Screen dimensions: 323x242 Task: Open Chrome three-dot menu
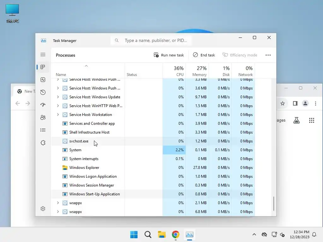point(315,103)
